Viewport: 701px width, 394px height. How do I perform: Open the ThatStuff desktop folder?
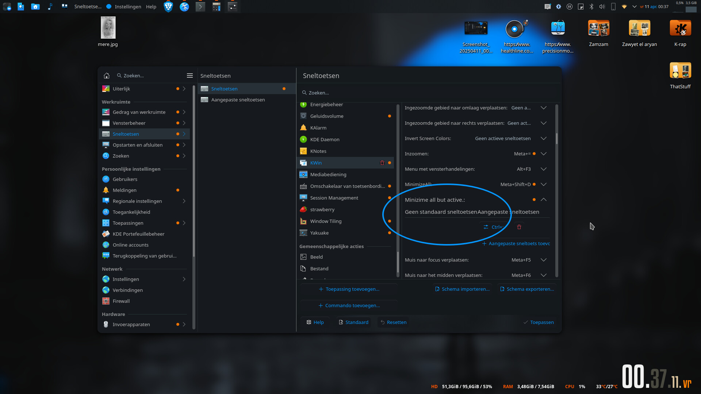point(680,75)
